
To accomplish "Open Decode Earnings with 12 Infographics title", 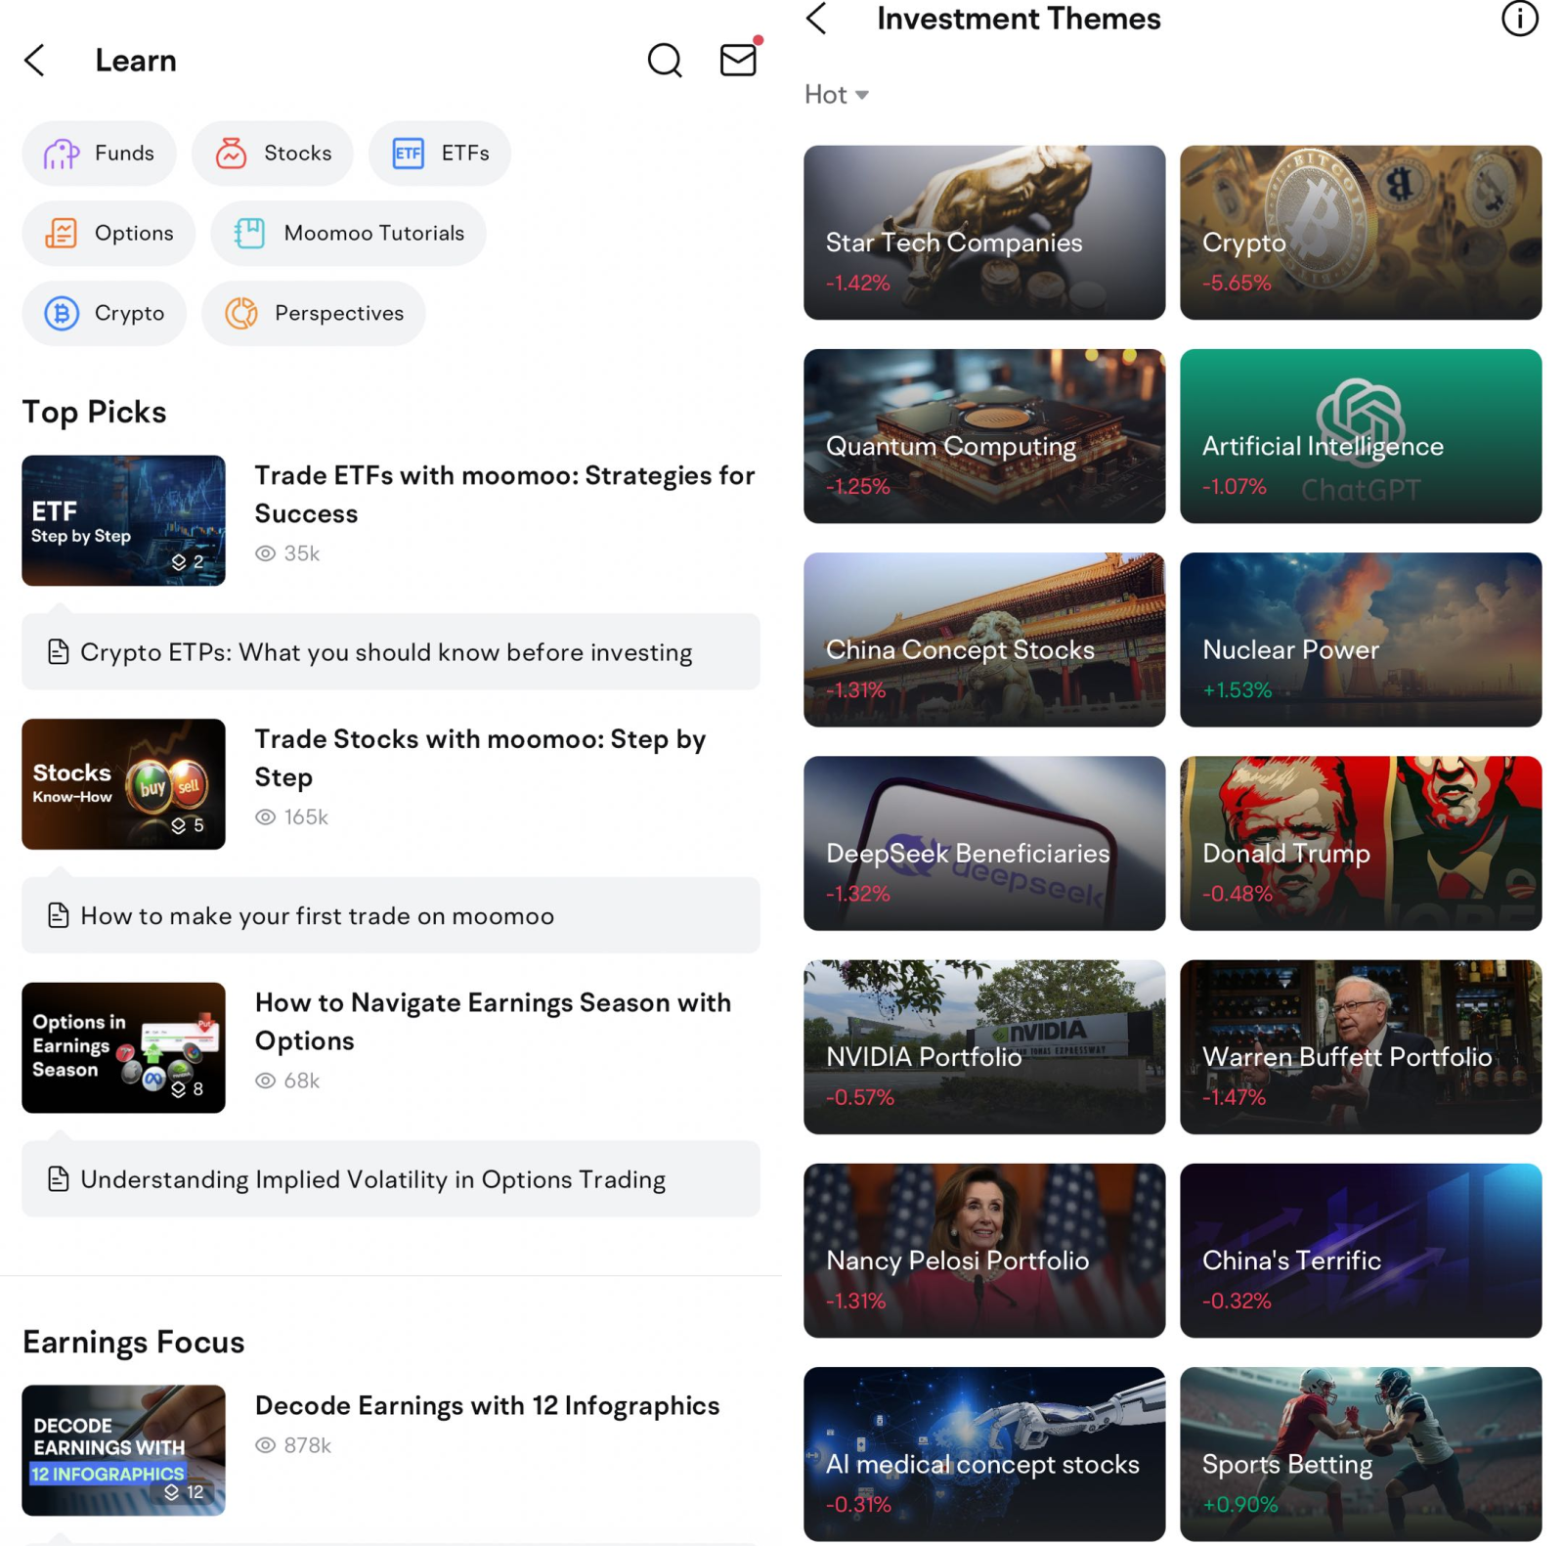I will [487, 1406].
